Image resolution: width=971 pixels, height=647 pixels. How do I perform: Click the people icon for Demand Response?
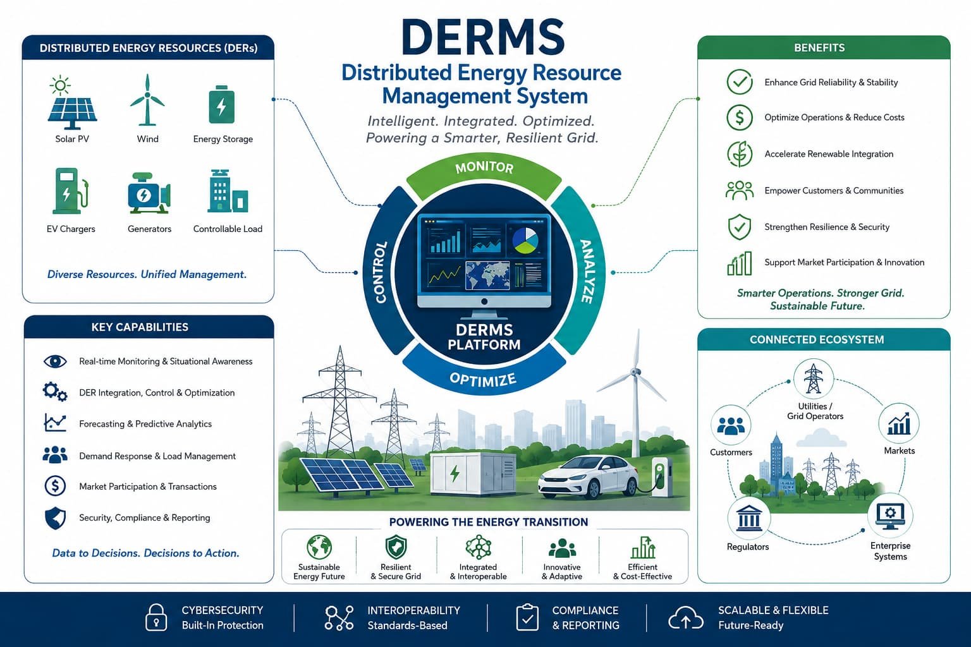55,454
